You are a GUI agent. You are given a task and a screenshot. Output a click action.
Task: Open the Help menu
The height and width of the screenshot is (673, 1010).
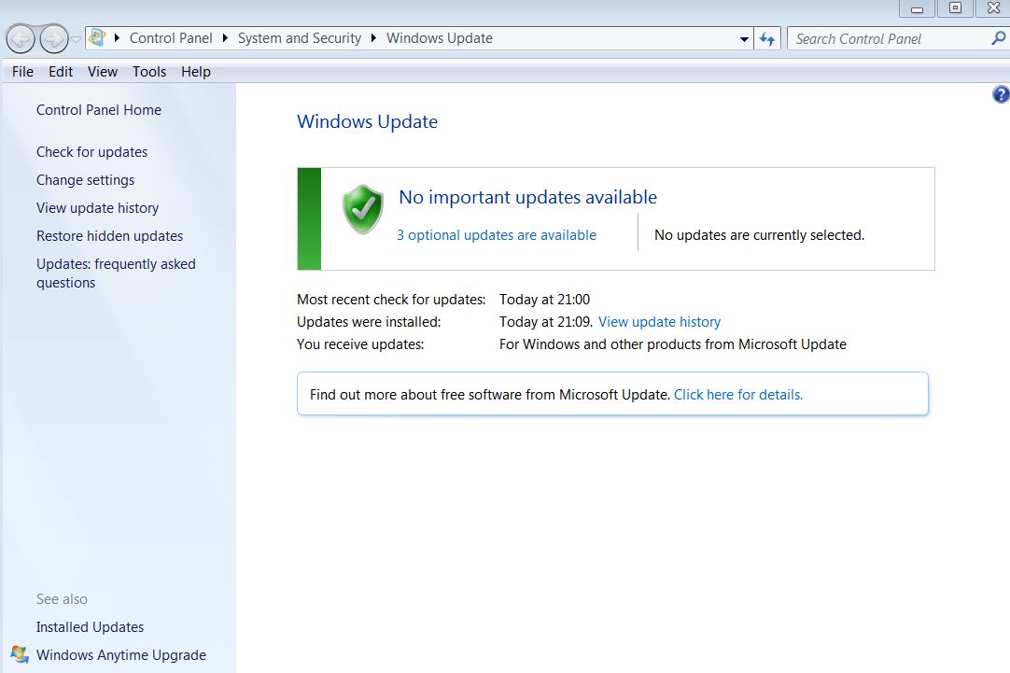[x=196, y=72]
